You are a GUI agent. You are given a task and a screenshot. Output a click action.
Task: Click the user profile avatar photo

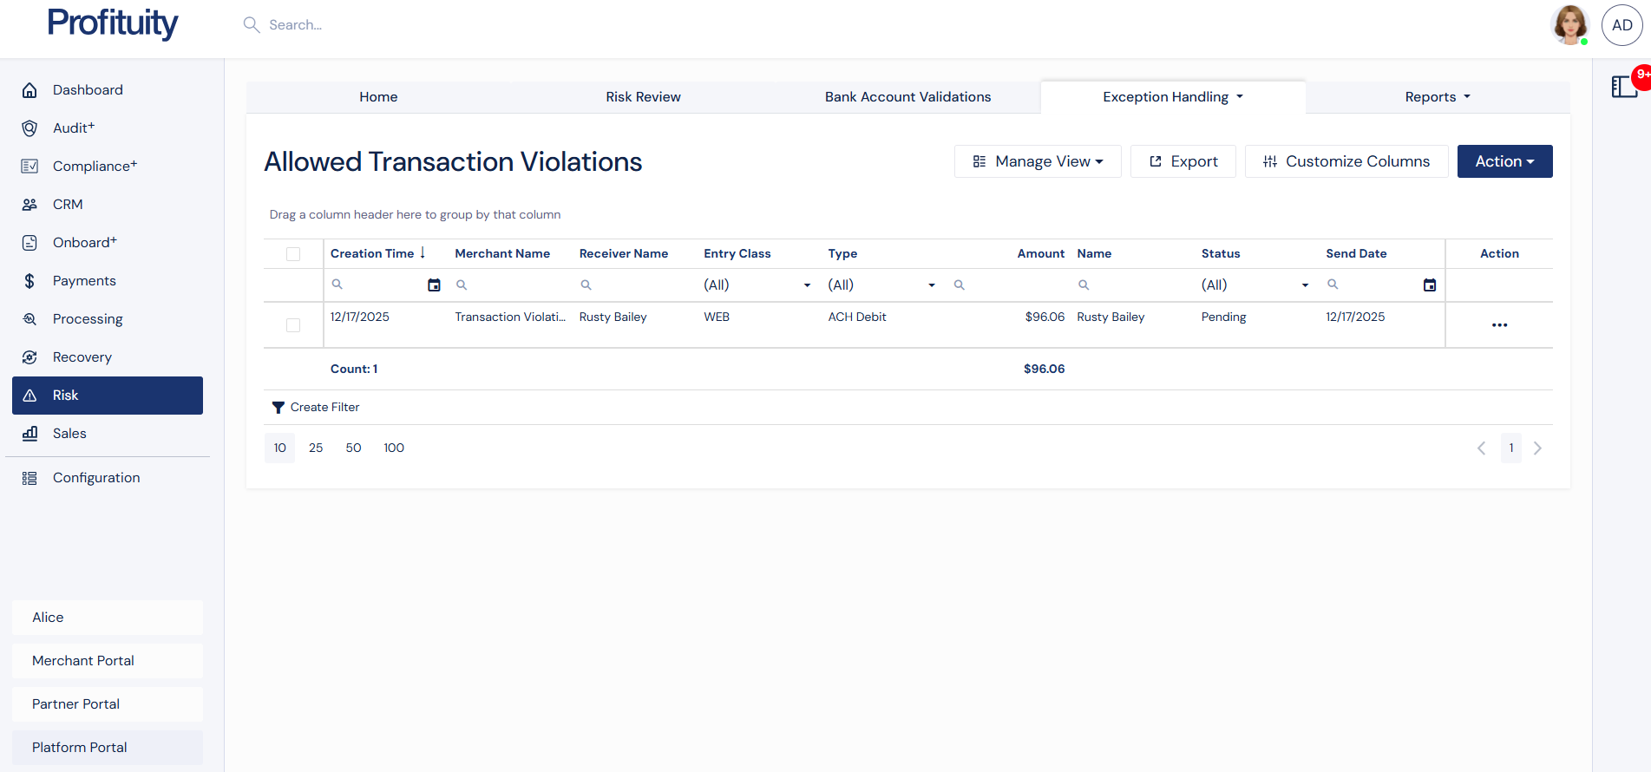(x=1569, y=25)
